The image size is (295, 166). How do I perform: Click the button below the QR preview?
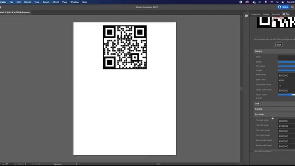pos(278,45)
